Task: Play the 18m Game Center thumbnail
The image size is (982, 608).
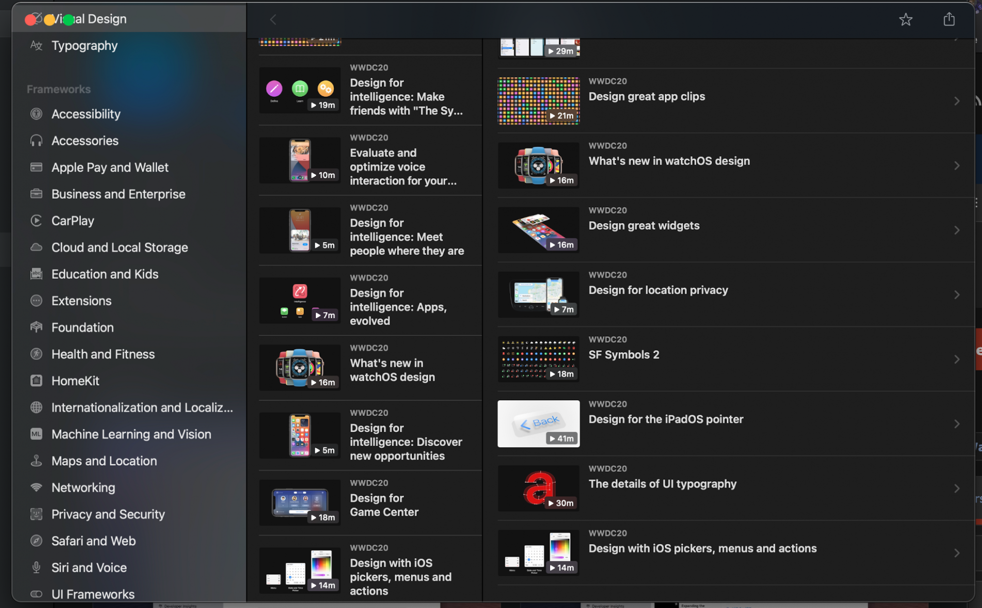Action: [x=300, y=503]
